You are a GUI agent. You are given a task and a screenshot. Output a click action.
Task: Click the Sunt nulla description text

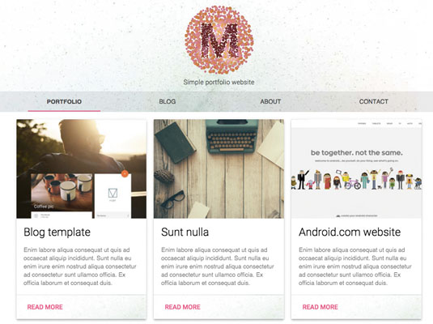tap(218, 266)
